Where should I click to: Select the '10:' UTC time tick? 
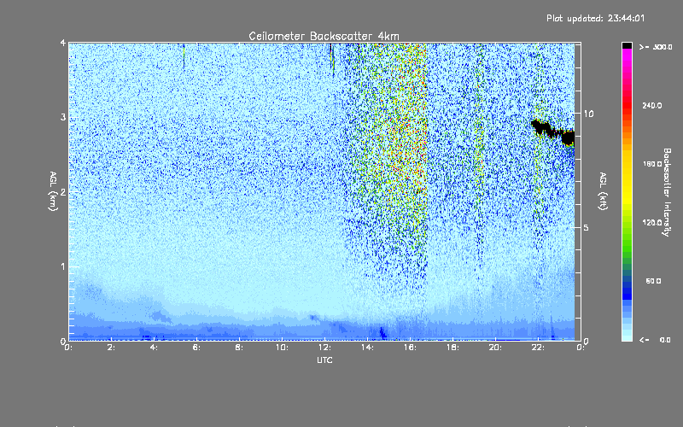[x=282, y=348]
